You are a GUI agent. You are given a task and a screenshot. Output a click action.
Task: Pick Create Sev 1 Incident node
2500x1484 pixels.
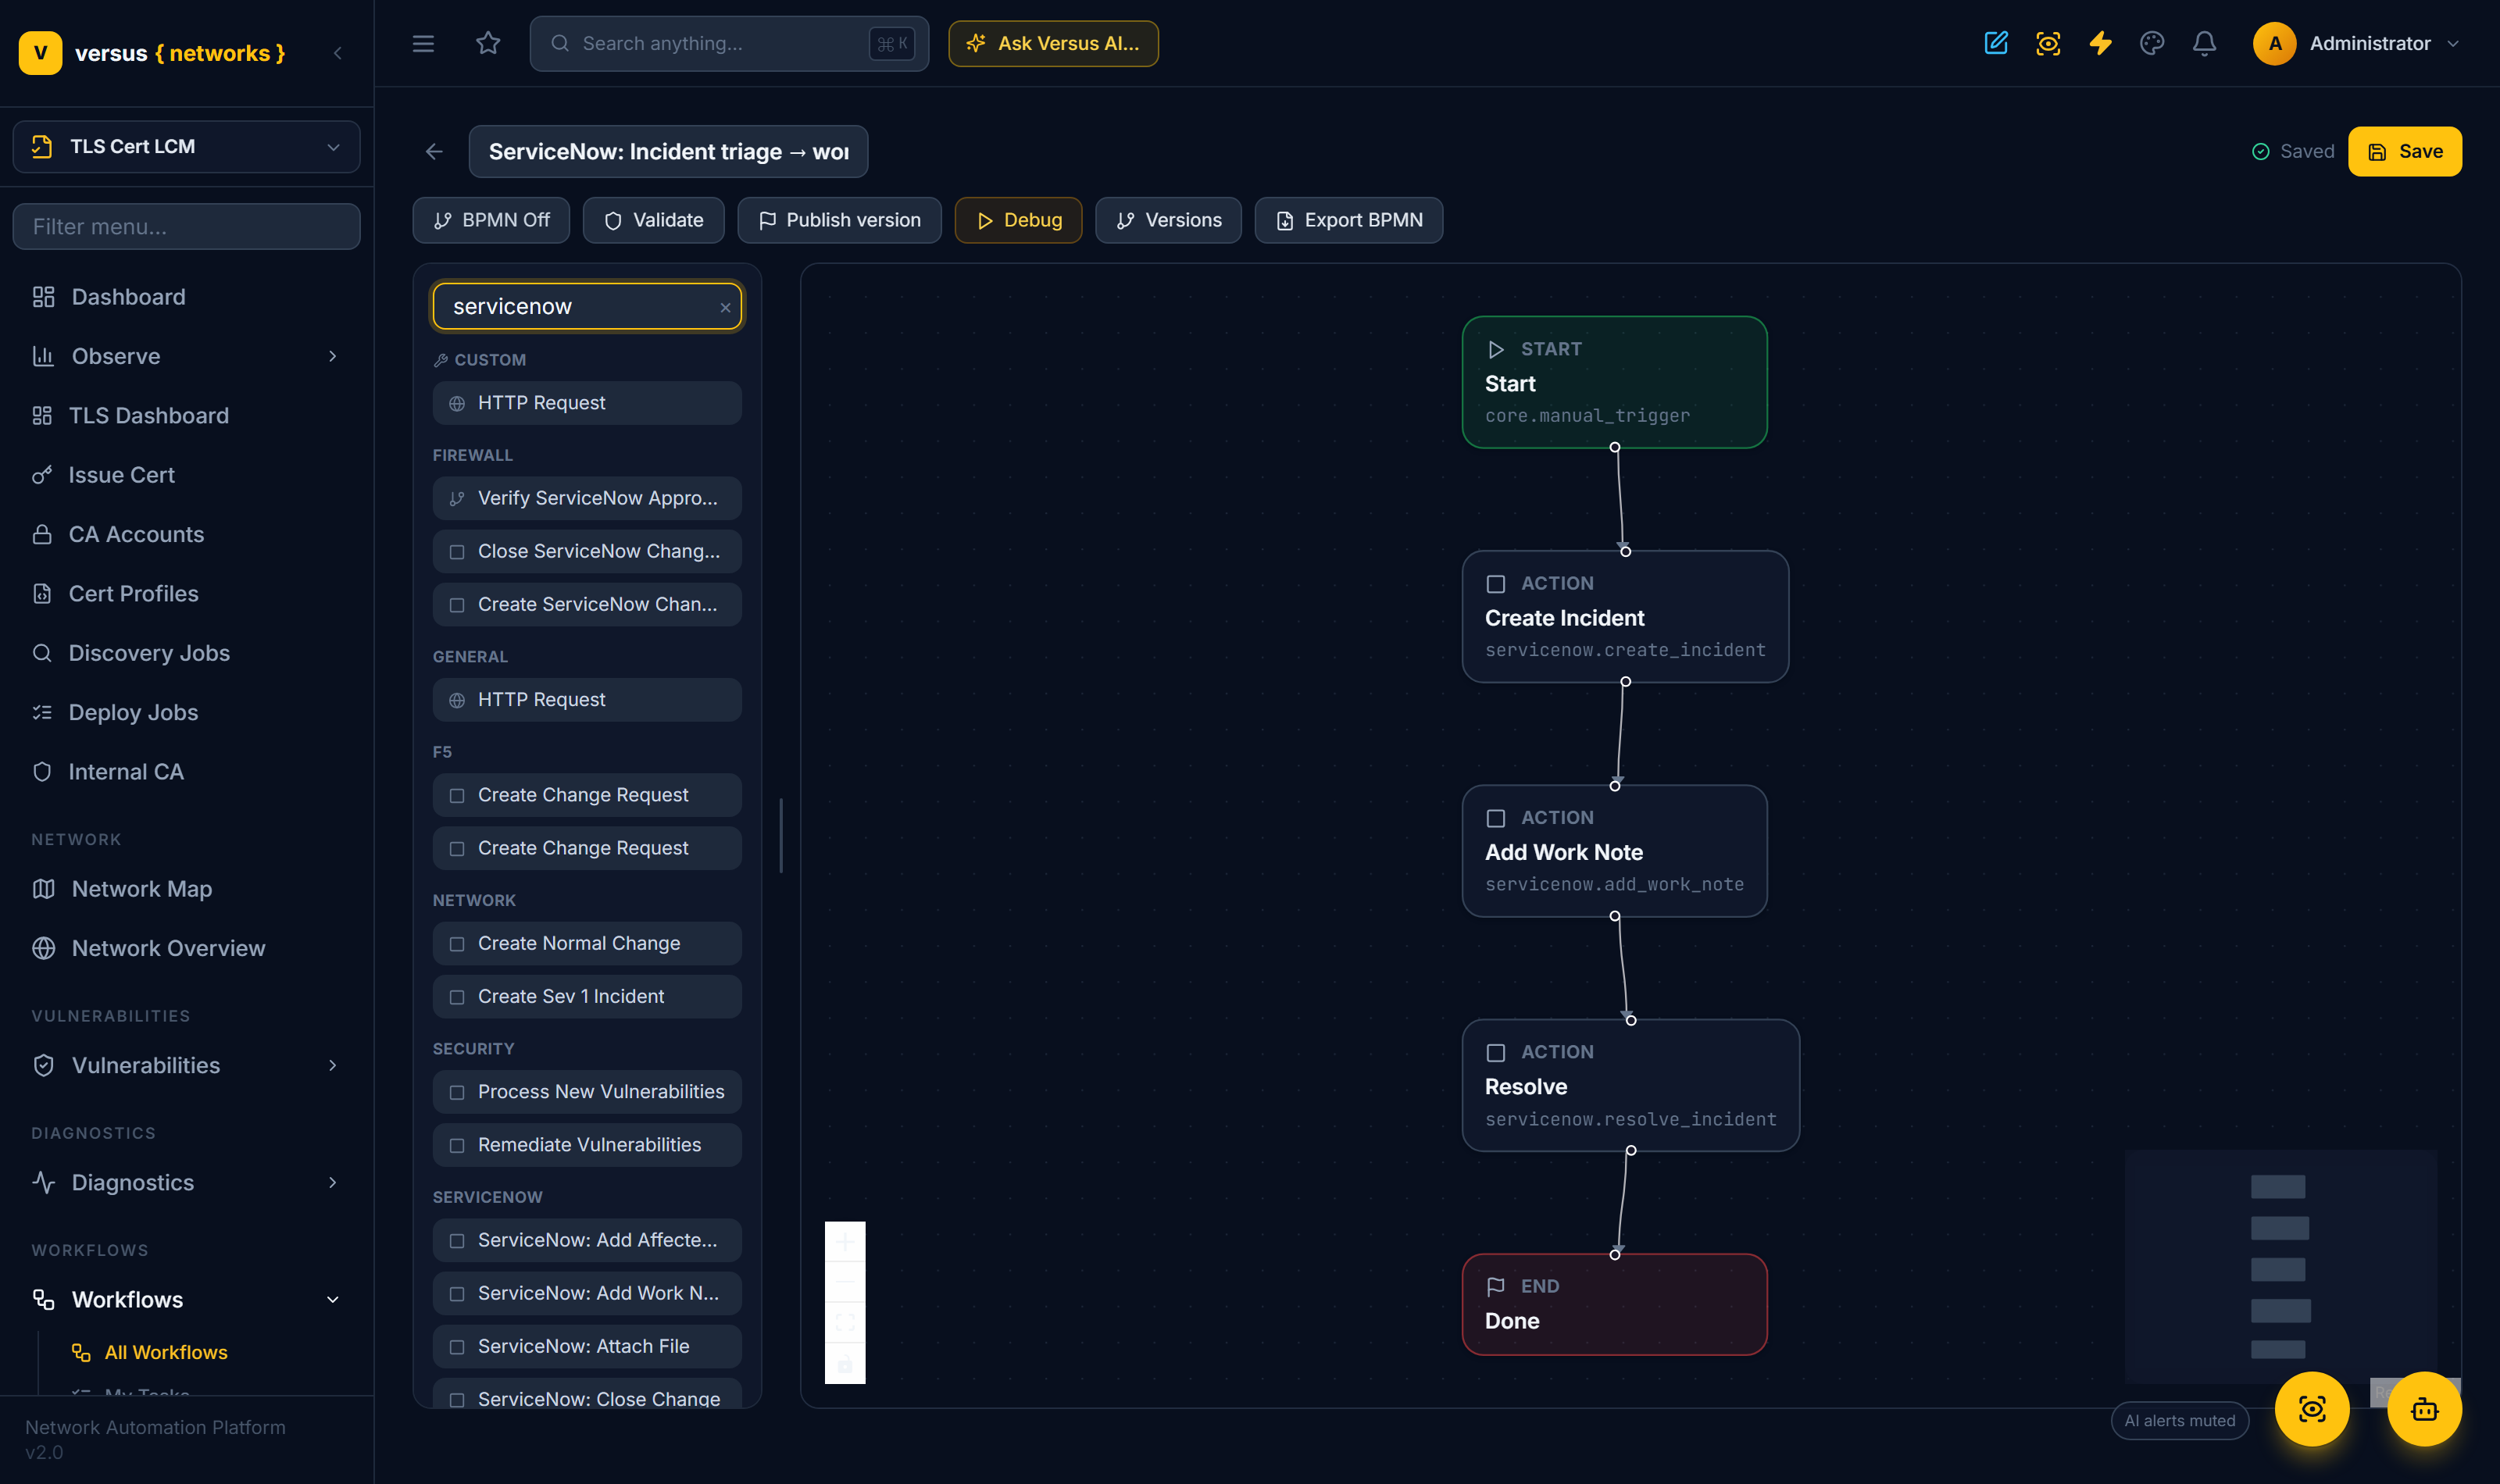pyautogui.click(x=587, y=996)
